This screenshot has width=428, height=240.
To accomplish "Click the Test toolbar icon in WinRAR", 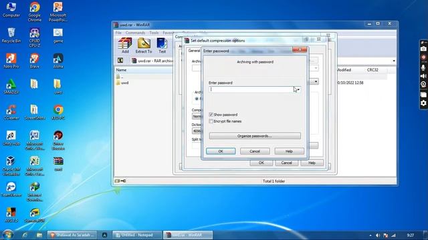I will point(162,45).
